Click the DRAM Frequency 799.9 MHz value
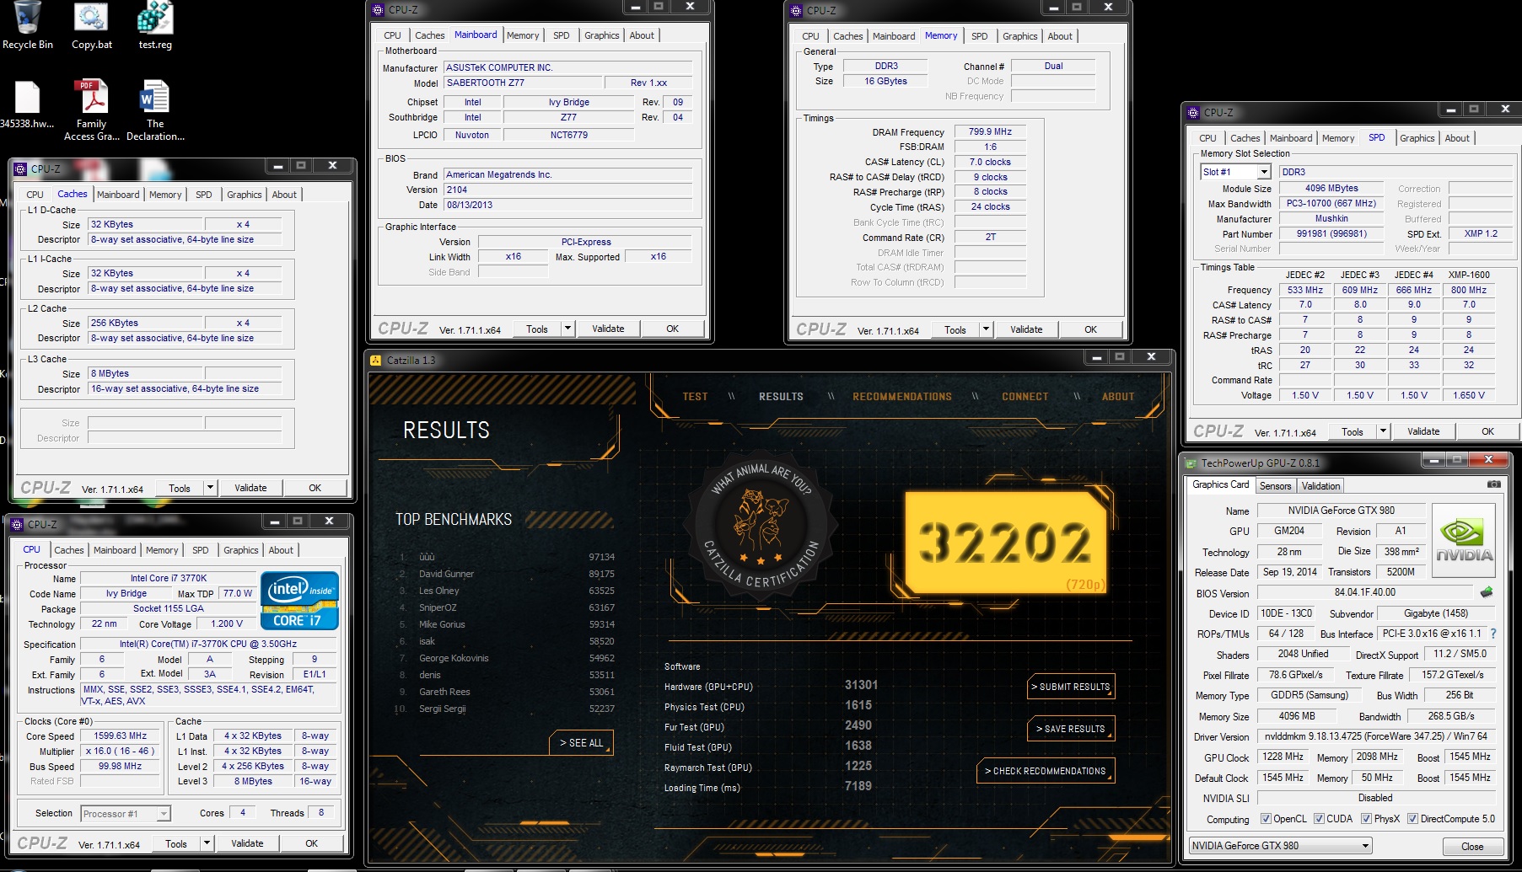This screenshot has width=1522, height=872. pos(990,131)
